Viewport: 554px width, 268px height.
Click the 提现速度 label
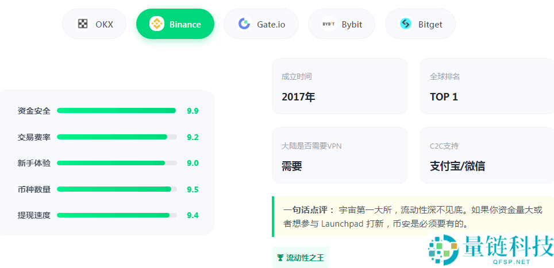click(34, 215)
